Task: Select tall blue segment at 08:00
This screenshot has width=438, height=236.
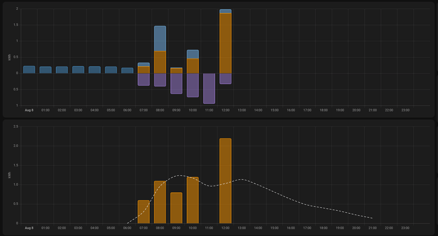Action: pos(160,38)
